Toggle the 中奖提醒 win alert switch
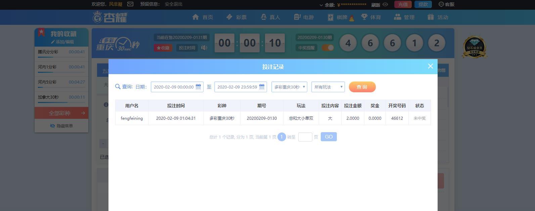This screenshot has width=535, height=211. point(328,48)
